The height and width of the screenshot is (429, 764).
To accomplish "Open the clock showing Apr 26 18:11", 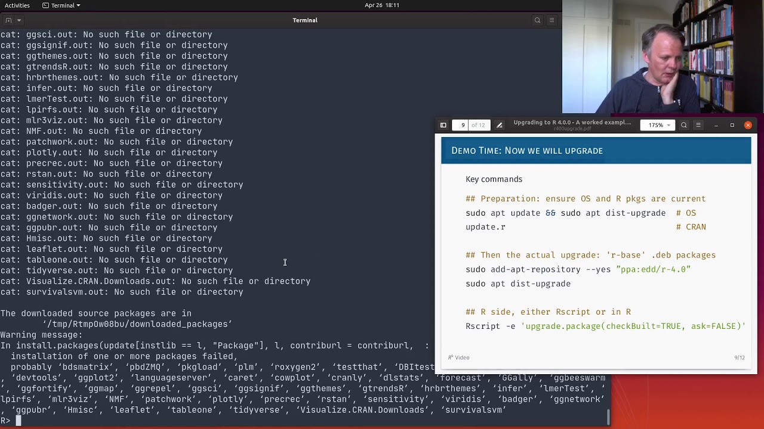I will [382, 5].
